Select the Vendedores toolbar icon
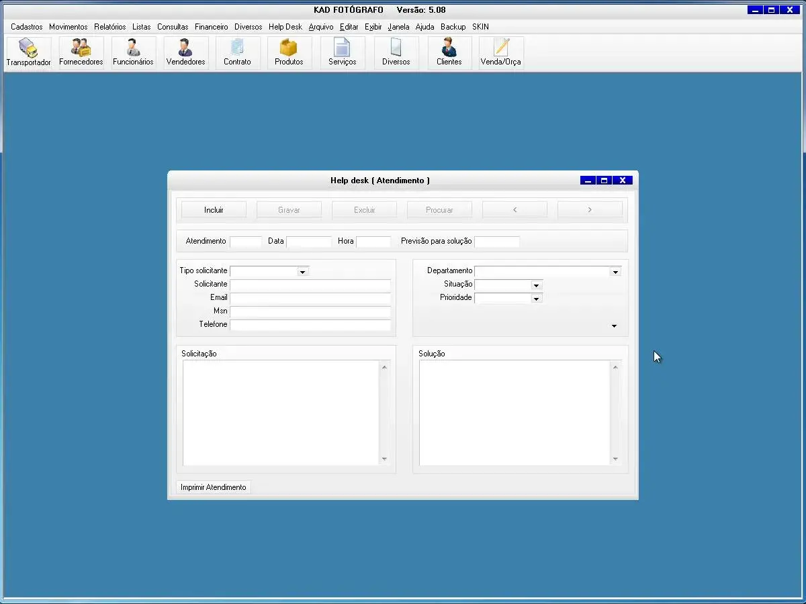This screenshot has height=604, width=806. click(185, 52)
